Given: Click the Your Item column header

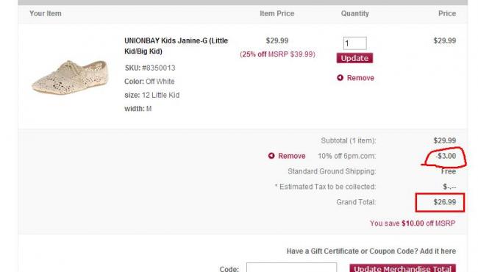Looking at the screenshot, I should [x=46, y=13].
